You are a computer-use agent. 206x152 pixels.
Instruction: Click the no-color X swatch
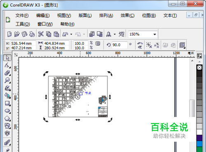[199, 68]
